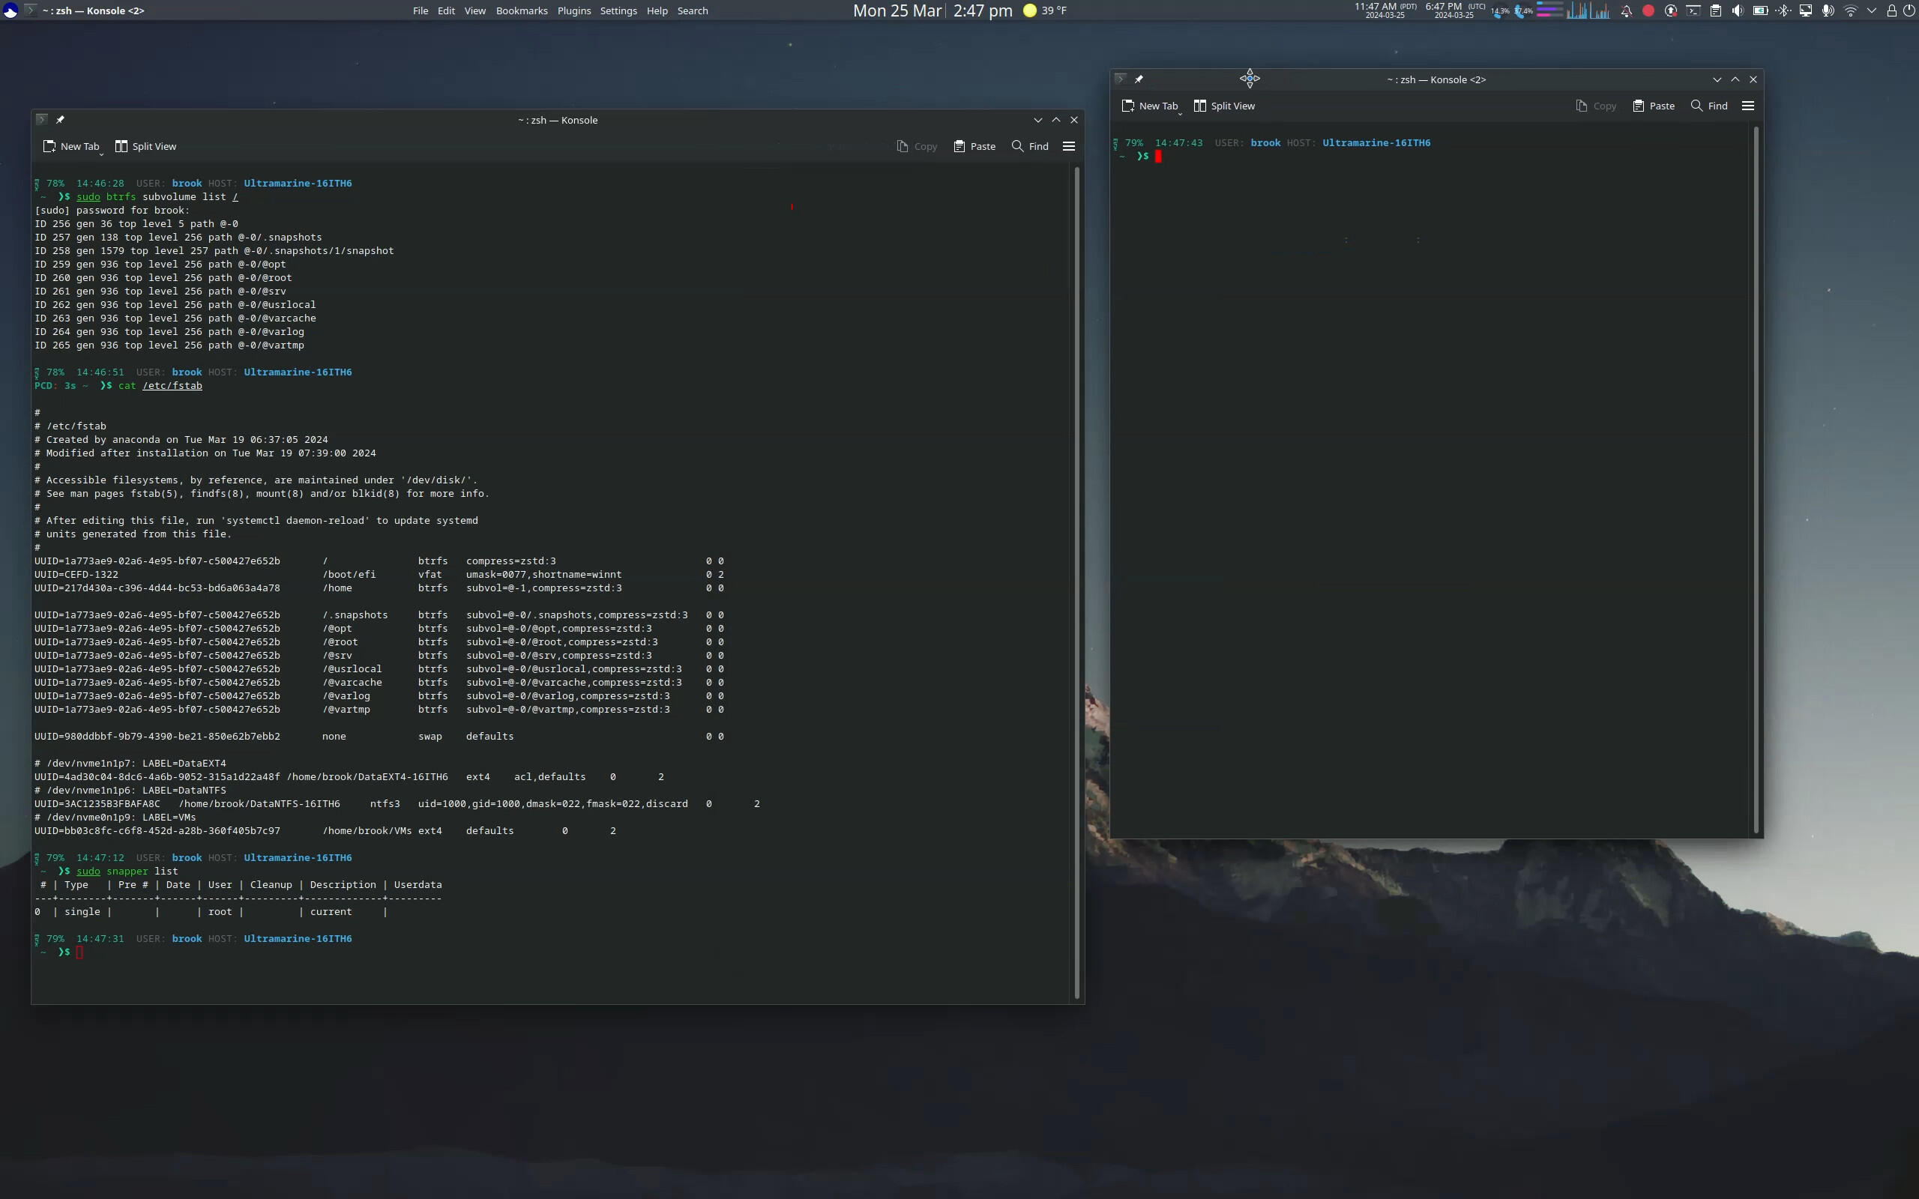Toggle pin icon in Konsole <2> title bar
This screenshot has height=1199, width=1919.
coord(1139,79)
